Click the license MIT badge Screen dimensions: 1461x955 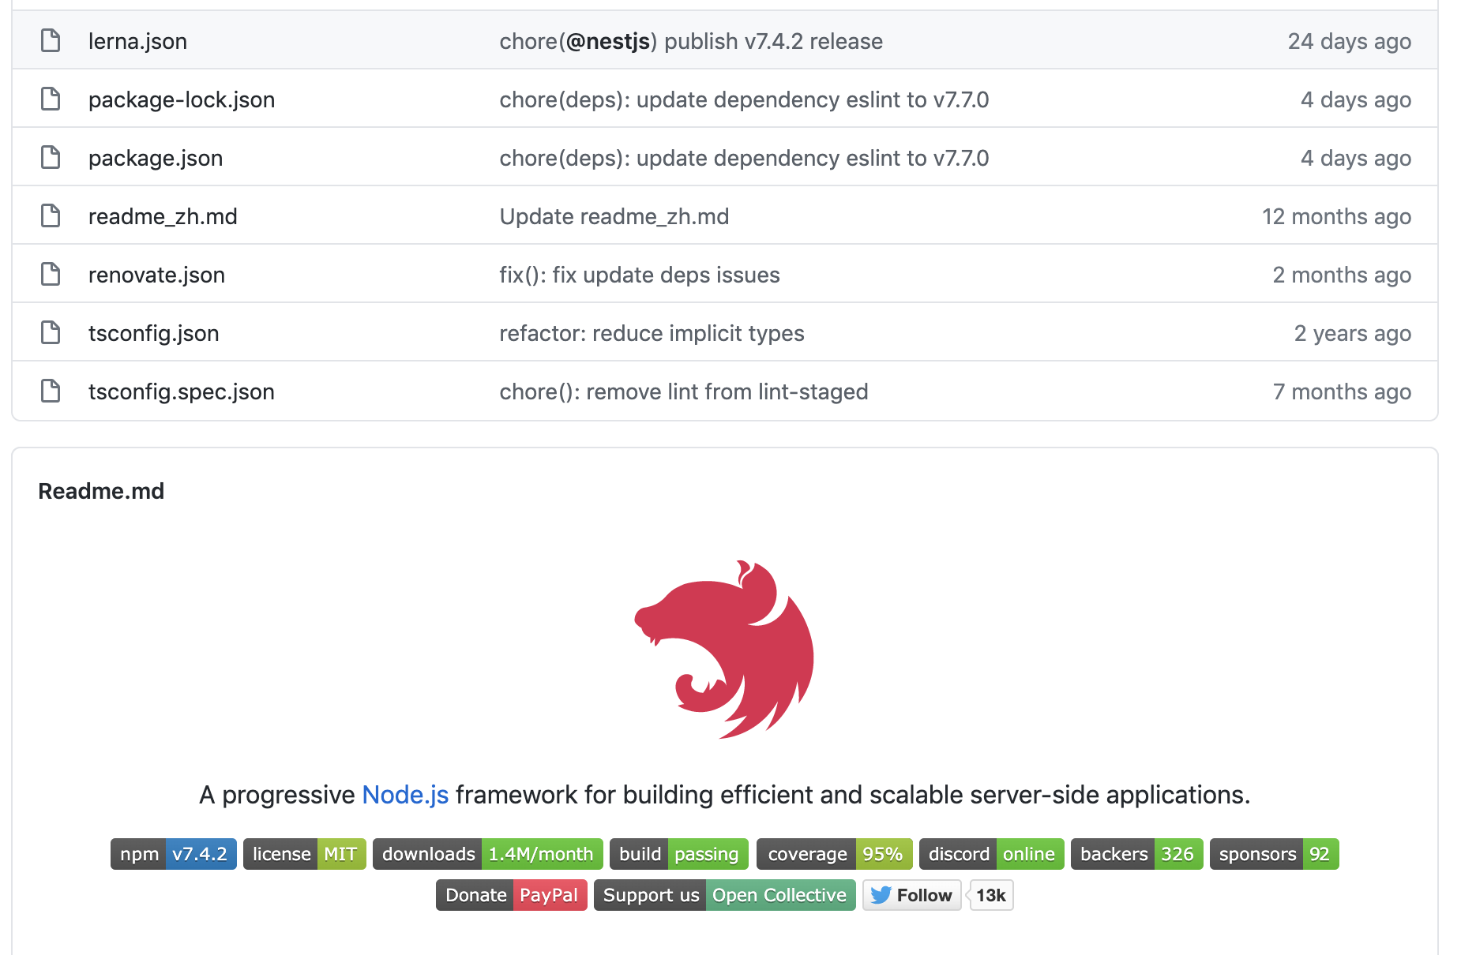[x=305, y=854]
